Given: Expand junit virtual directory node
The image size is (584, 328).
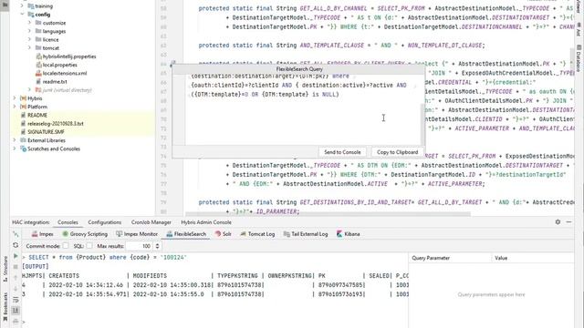Looking at the screenshot, I should point(30,90).
